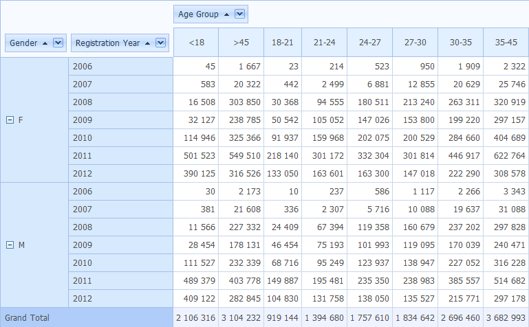Image resolution: width=529 pixels, height=327 pixels.
Task: Open the Gender field filter dropdown
Action: pos(58,43)
